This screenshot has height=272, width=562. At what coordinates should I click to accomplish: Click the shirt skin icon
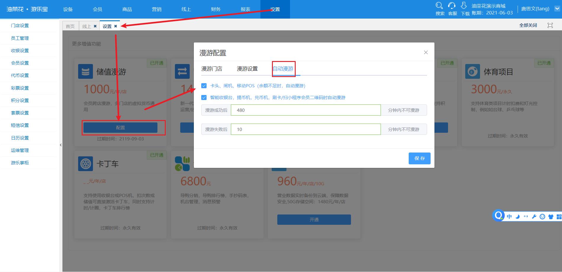tap(551, 217)
